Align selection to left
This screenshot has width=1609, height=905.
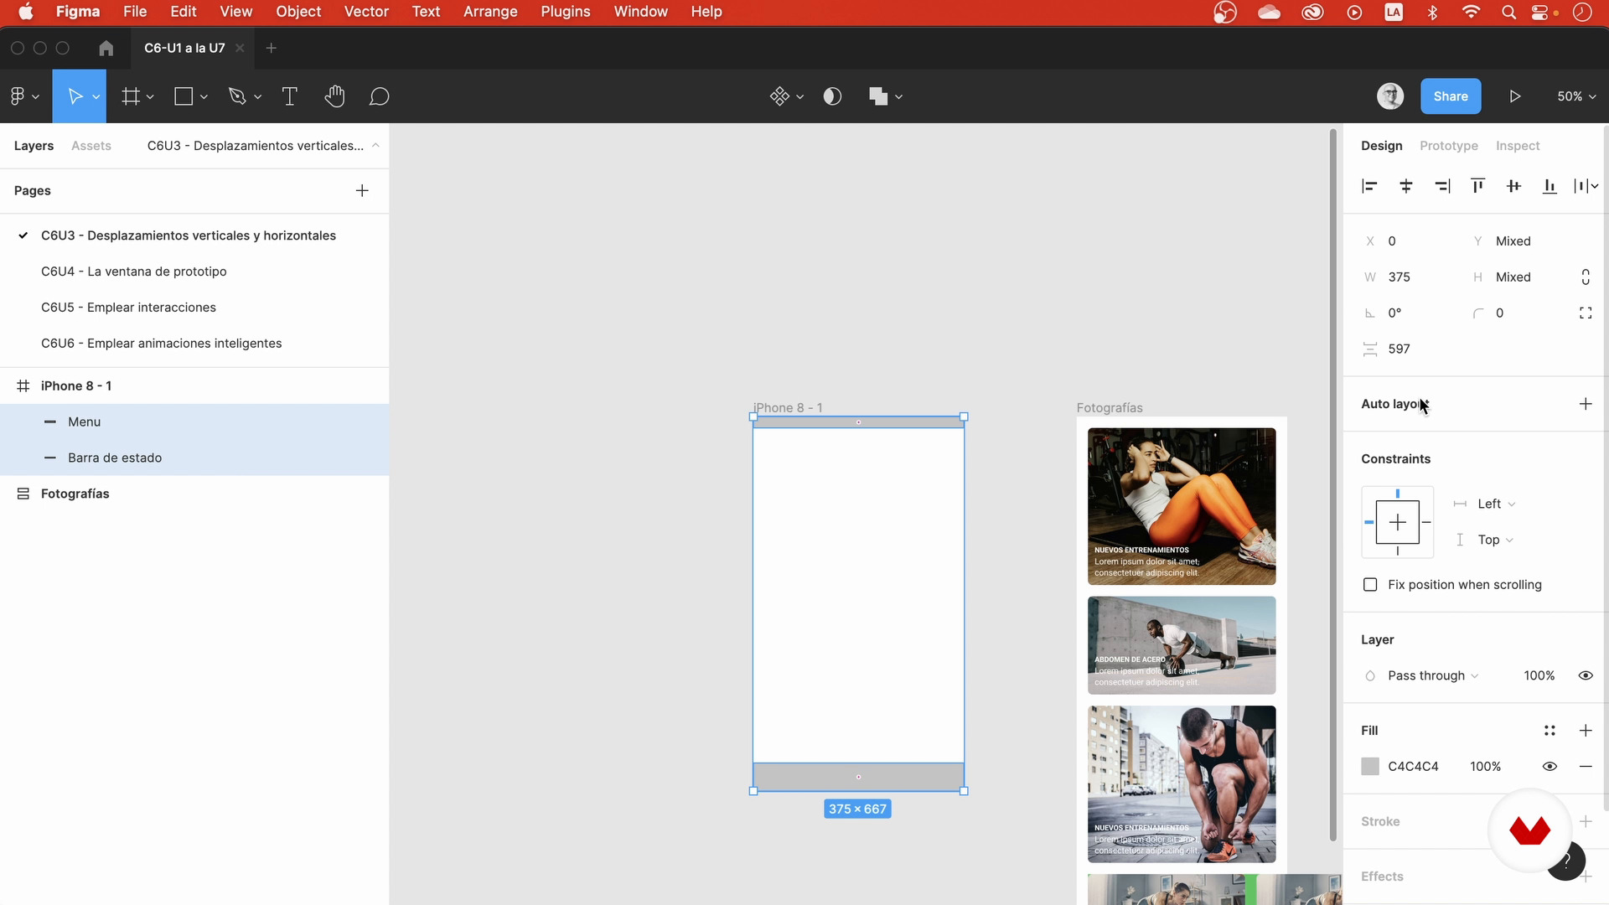[1369, 186]
